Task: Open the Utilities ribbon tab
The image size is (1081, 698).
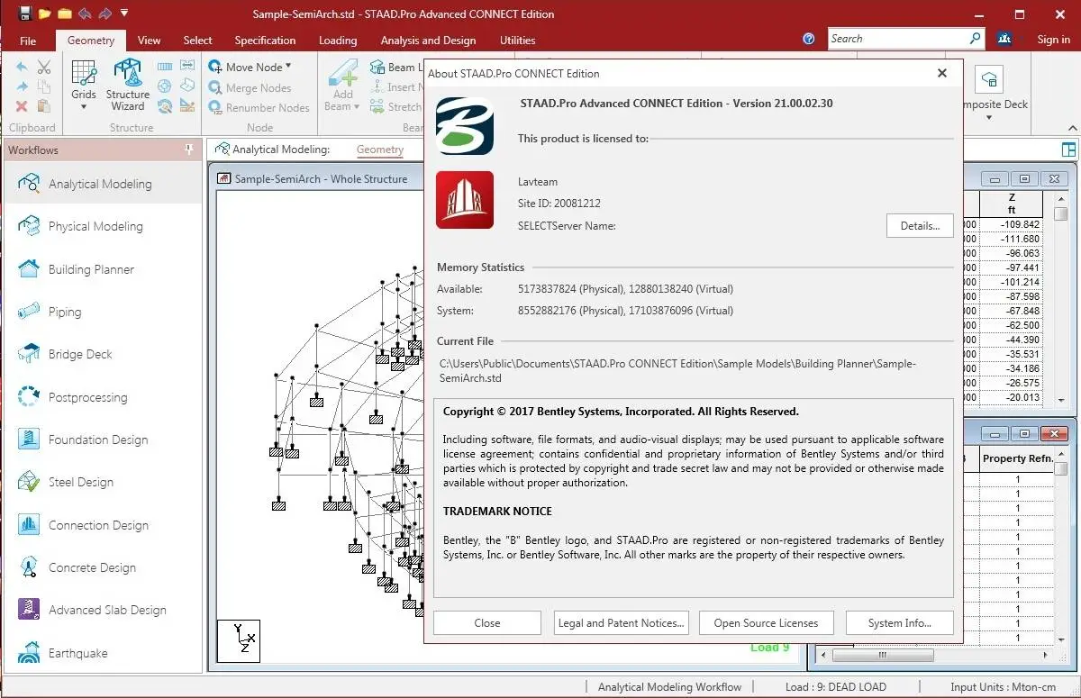Action: tap(518, 41)
